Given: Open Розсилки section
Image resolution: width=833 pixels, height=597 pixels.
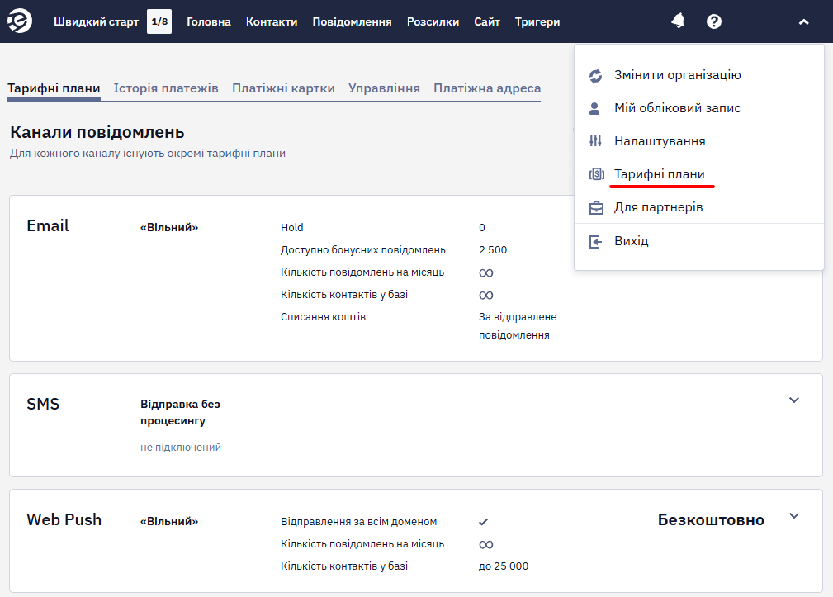Looking at the screenshot, I should click(433, 21).
